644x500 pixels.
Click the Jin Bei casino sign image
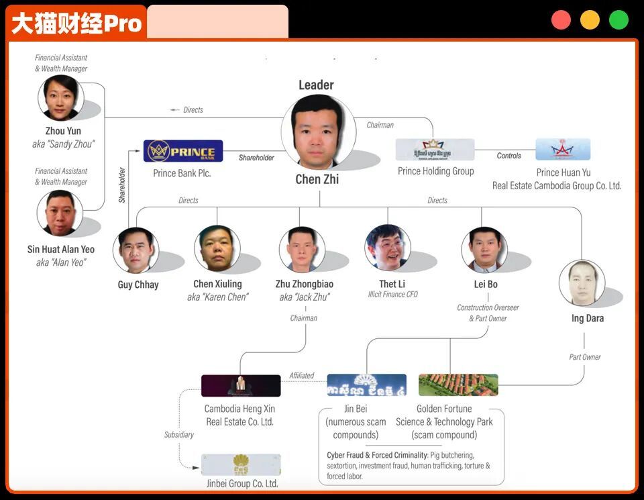[x=367, y=385]
